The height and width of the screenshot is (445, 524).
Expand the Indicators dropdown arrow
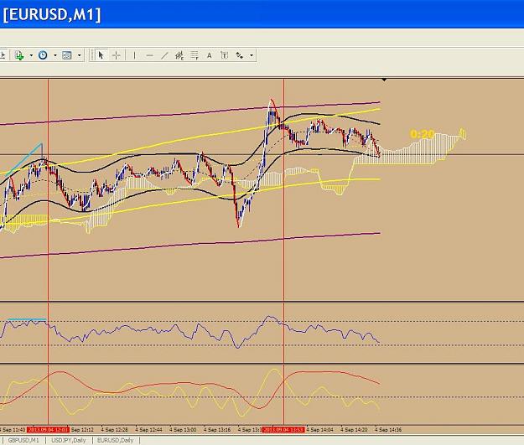[31, 55]
